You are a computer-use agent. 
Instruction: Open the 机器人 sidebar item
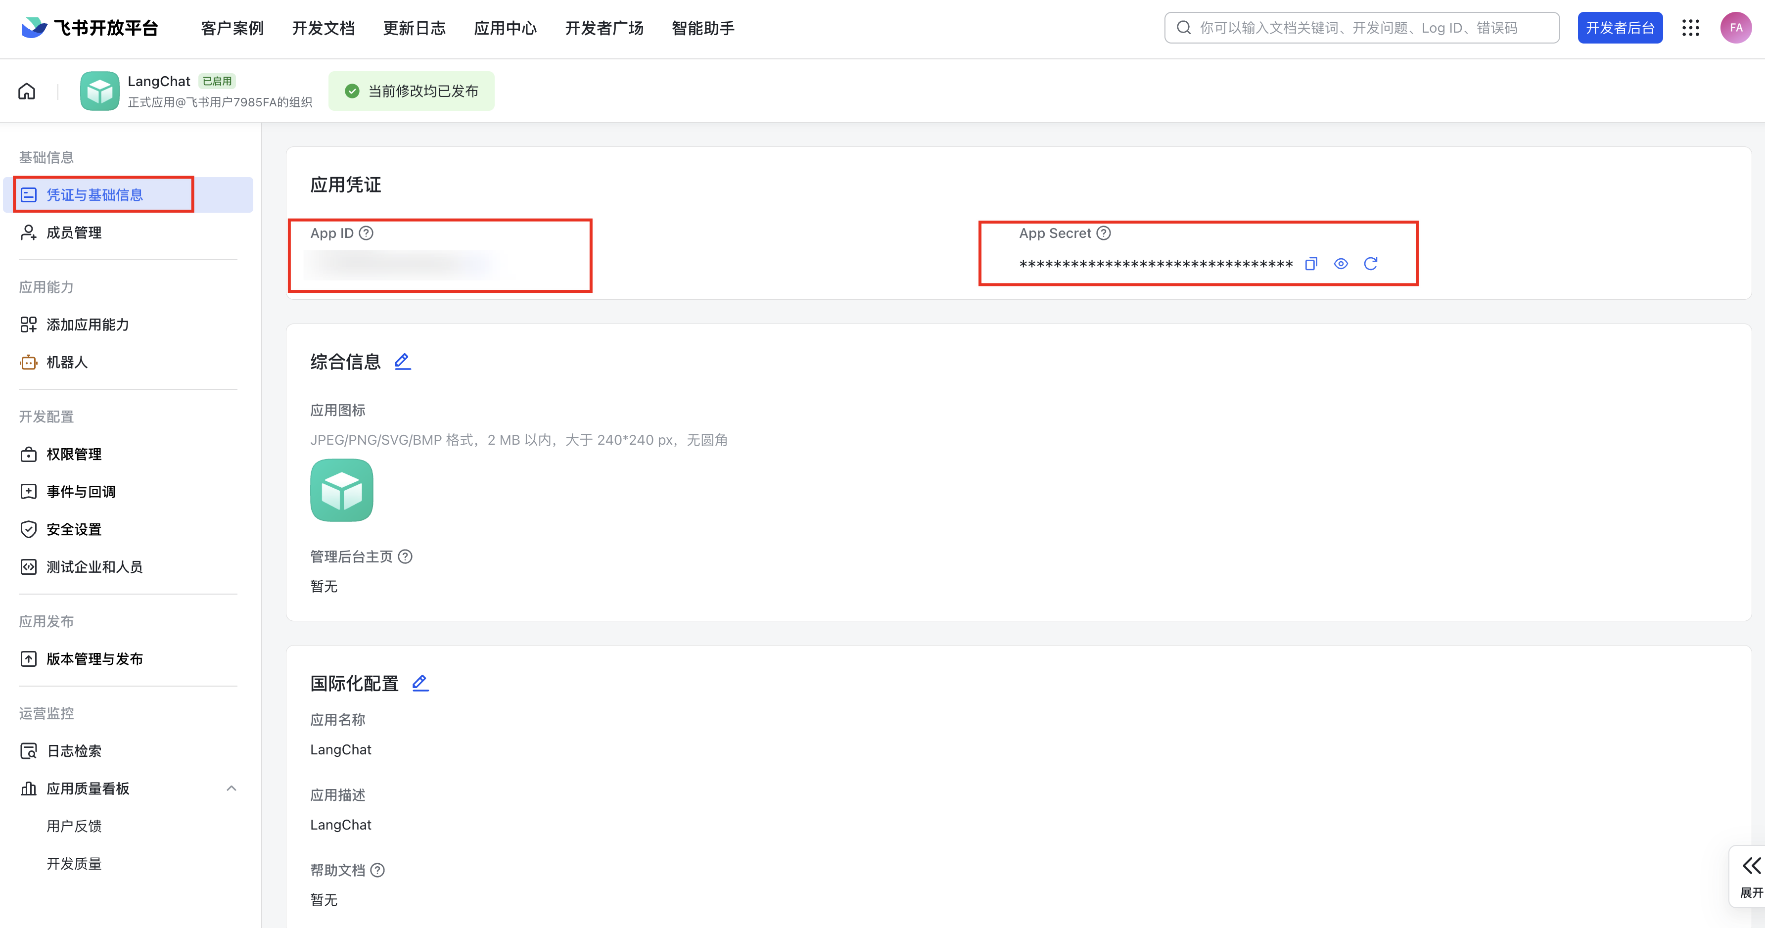coord(66,362)
